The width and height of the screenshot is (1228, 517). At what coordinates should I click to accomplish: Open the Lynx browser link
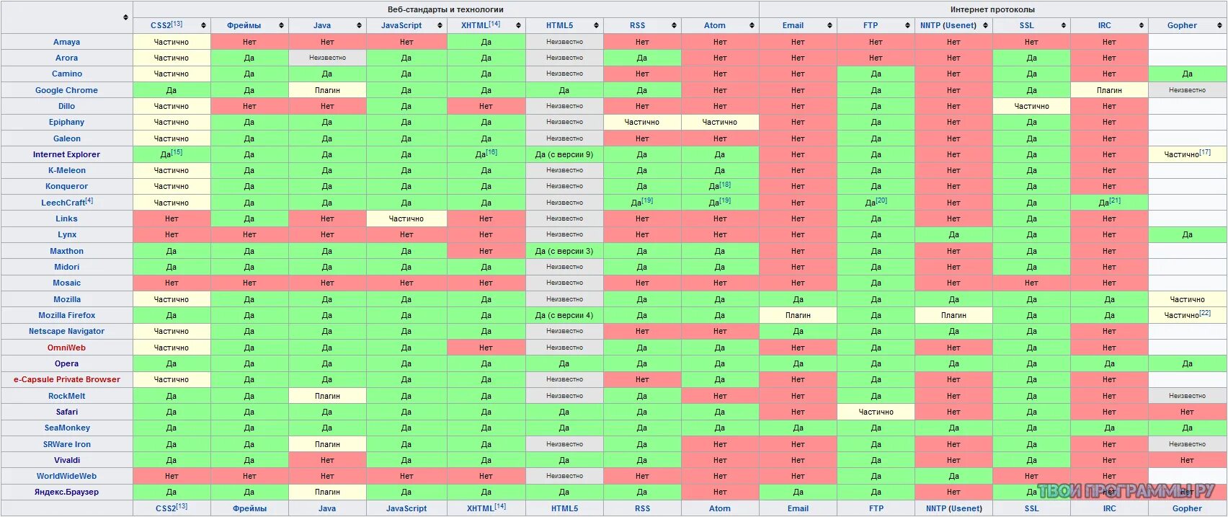coord(66,234)
